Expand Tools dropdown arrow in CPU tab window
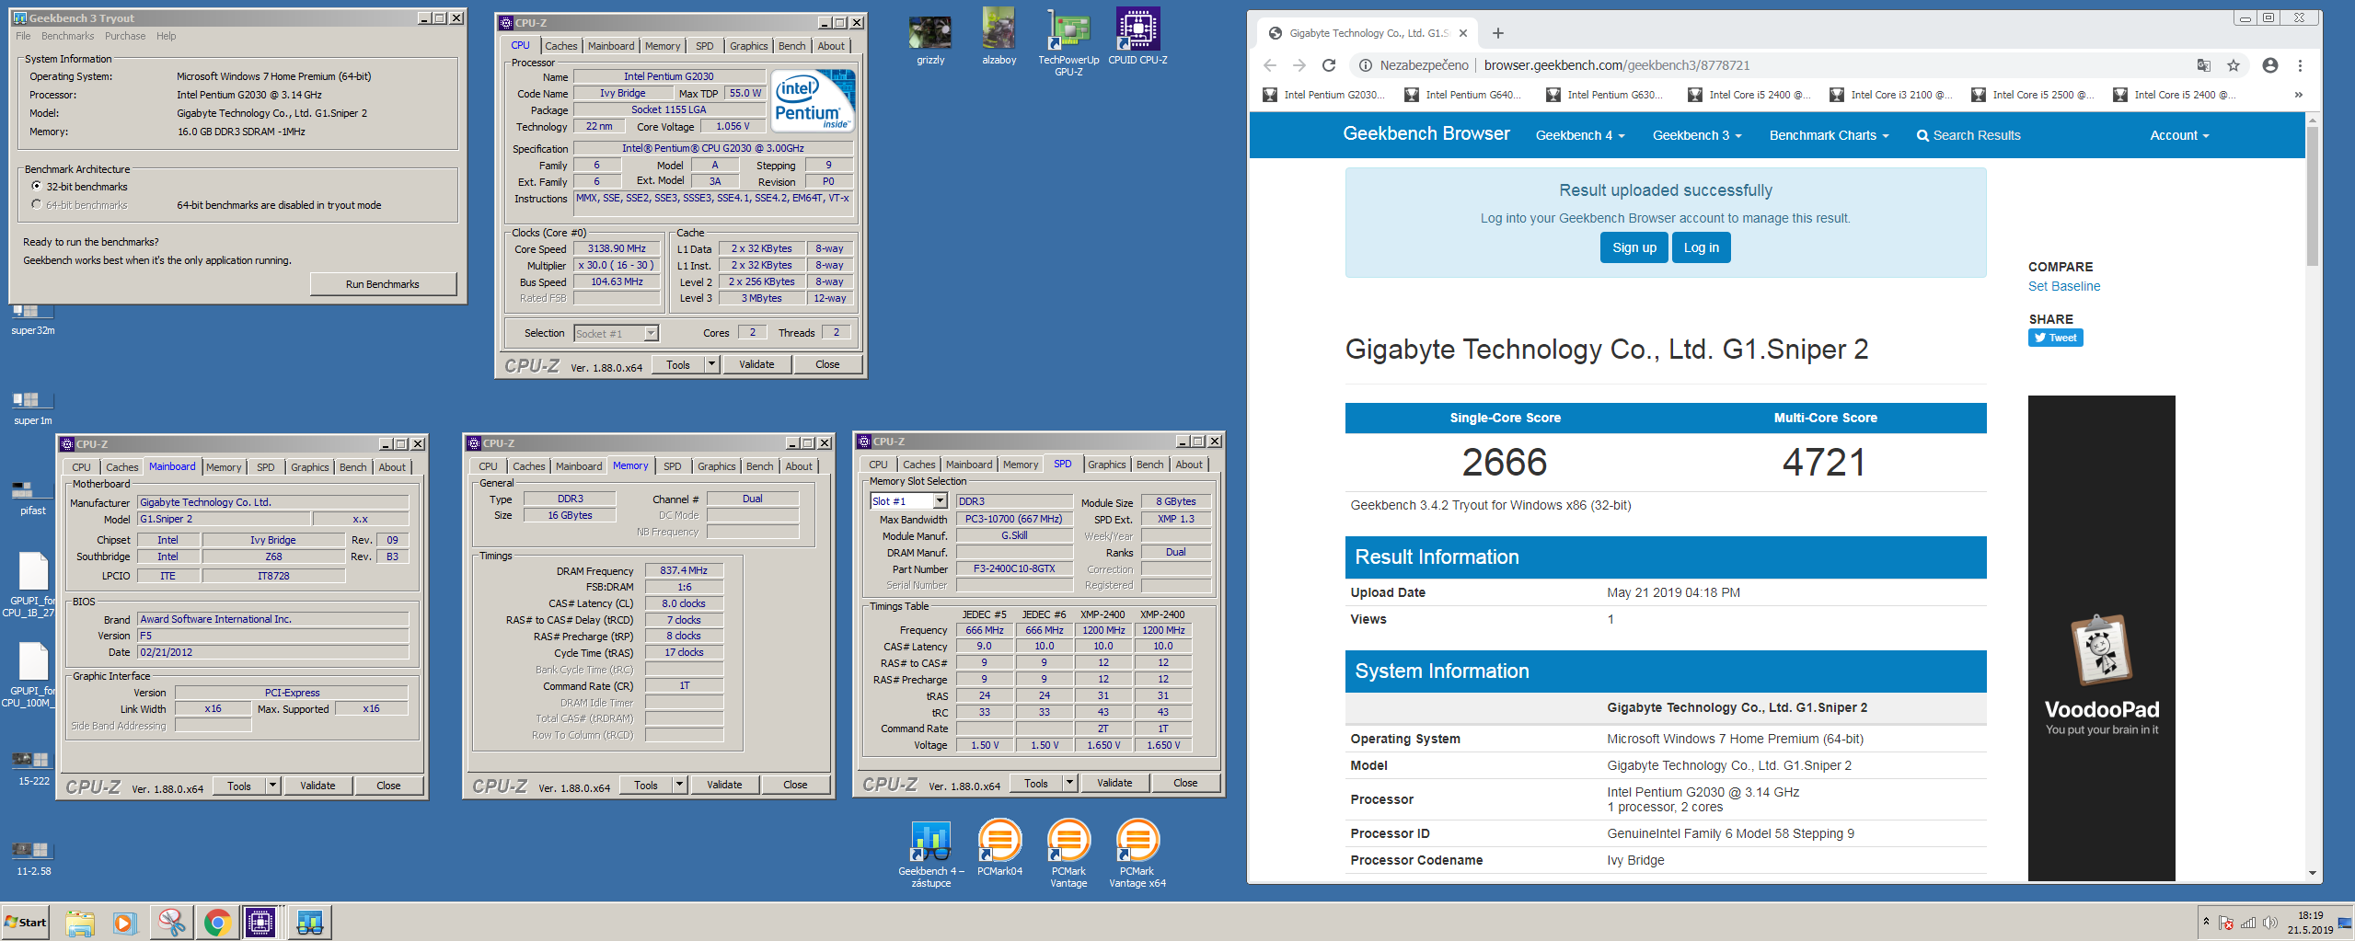This screenshot has height=941, width=2355. pos(711,364)
